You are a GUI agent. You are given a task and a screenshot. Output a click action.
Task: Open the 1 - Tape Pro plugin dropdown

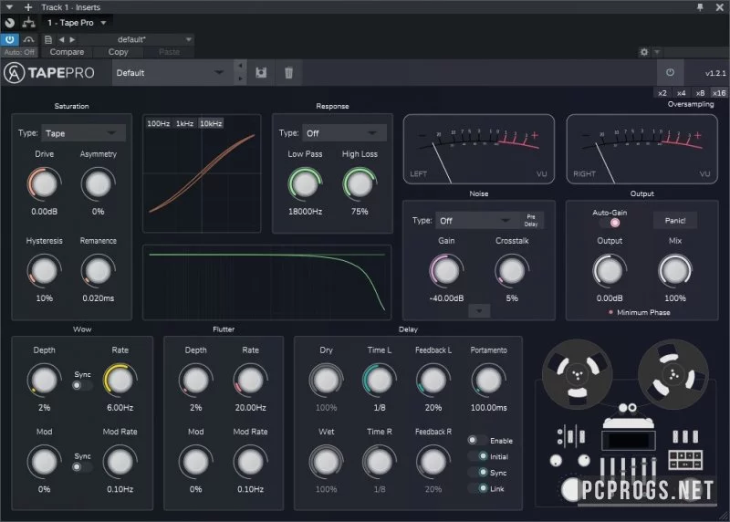(x=77, y=22)
